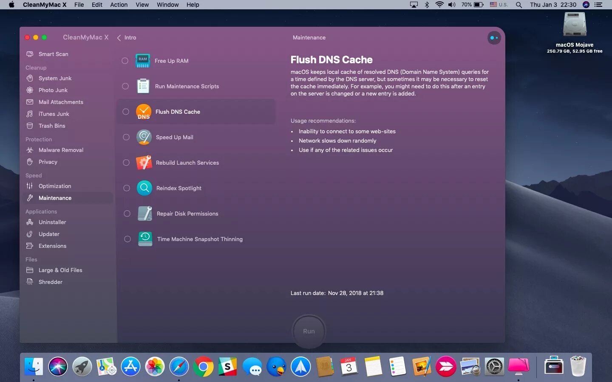
Task: Open the Action menu
Action: [x=119, y=5]
